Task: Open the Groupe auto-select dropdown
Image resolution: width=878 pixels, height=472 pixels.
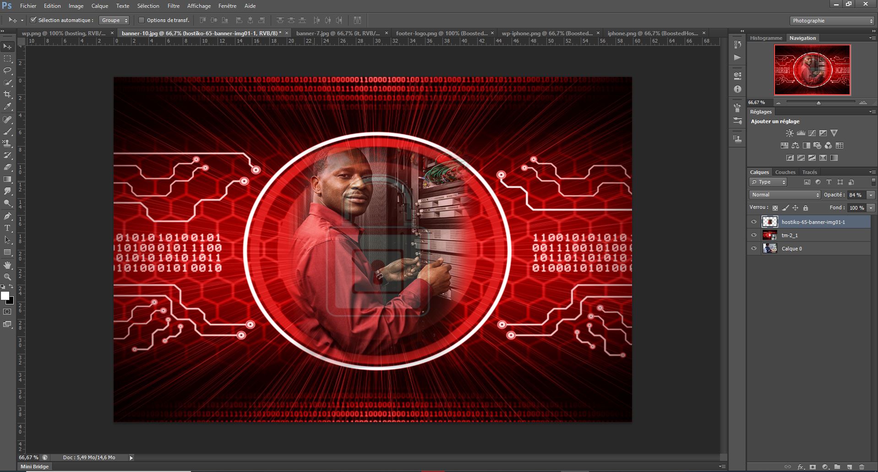Action: pyautogui.click(x=114, y=20)
